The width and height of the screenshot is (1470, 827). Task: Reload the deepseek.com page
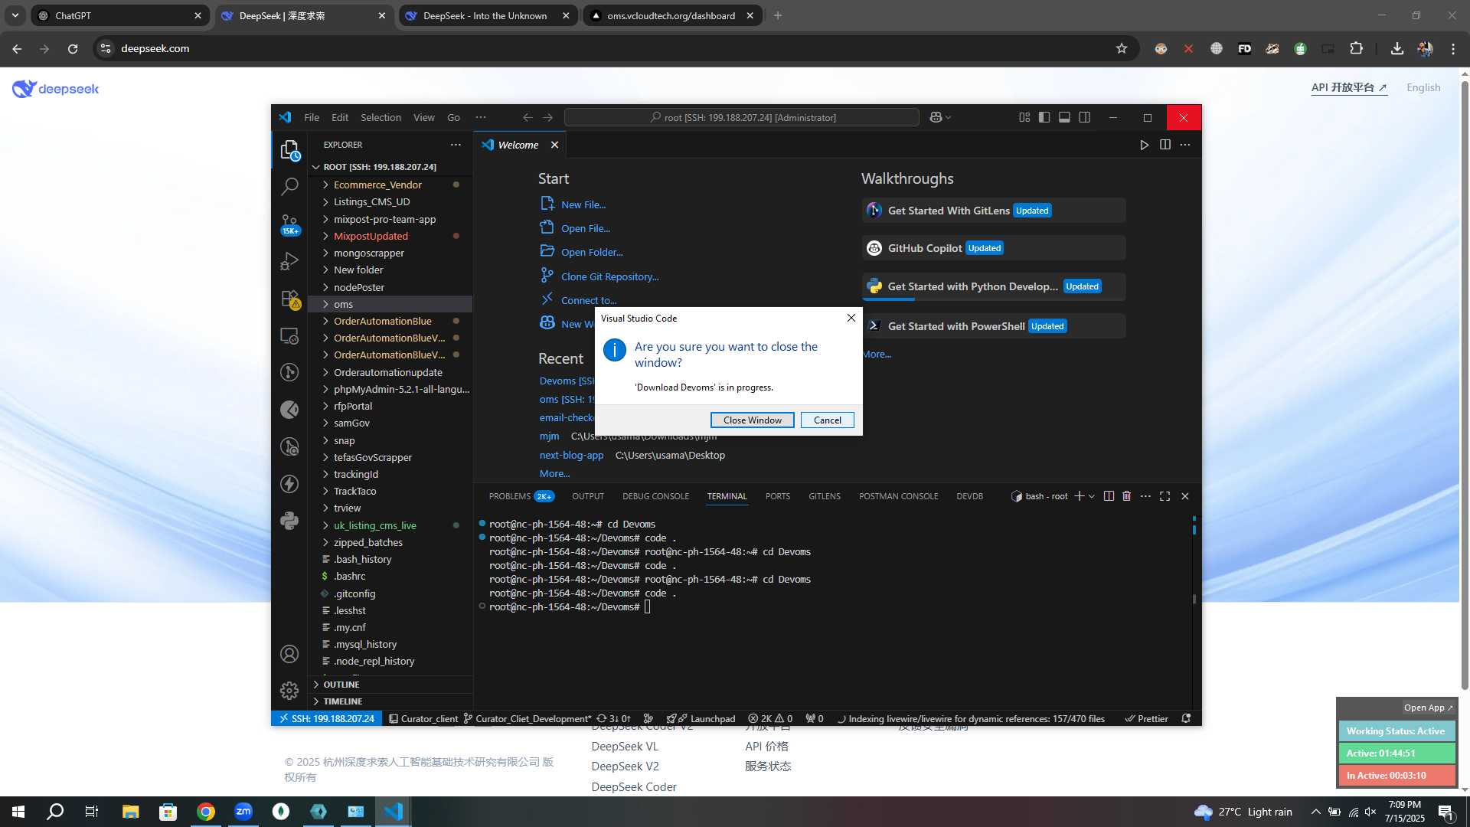(x=73, y=48)
